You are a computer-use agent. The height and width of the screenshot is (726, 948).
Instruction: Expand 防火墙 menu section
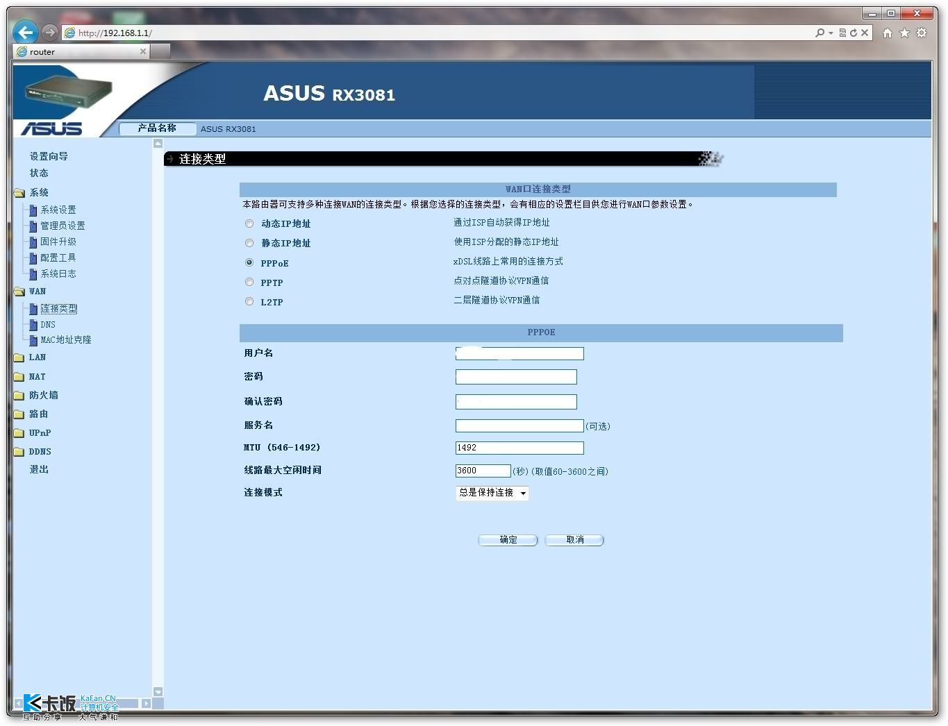pyautogui.click(x=44, y=395)
